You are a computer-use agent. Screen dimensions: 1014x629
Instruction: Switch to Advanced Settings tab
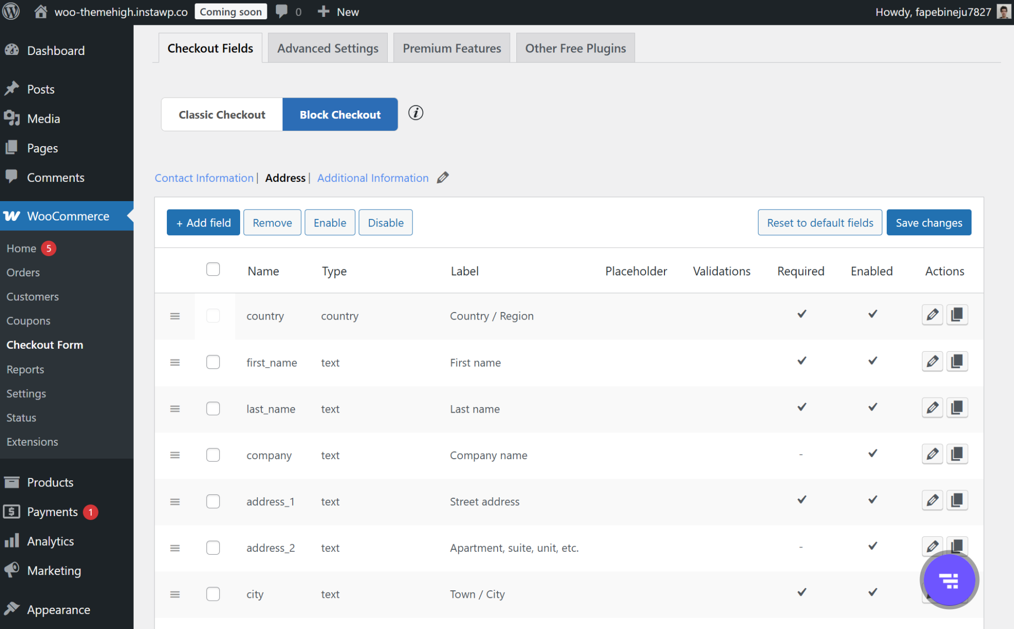327,48
